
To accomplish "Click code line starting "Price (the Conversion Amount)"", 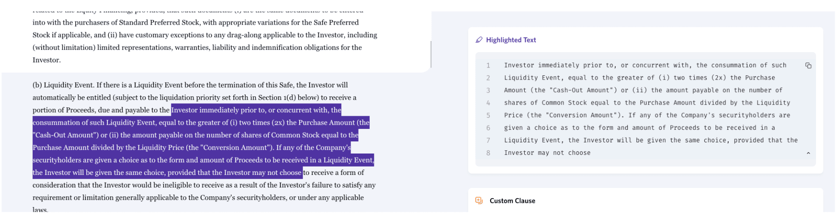I will coord(647,115).
